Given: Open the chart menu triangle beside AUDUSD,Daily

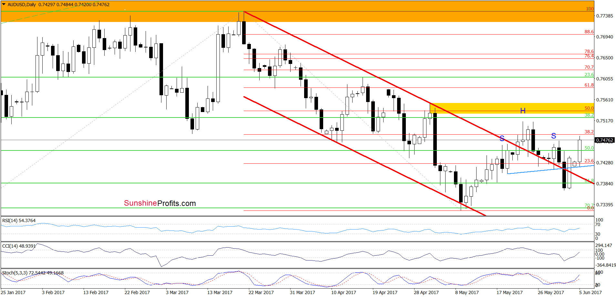Looking at the screenshot, I should click(4, 5).
